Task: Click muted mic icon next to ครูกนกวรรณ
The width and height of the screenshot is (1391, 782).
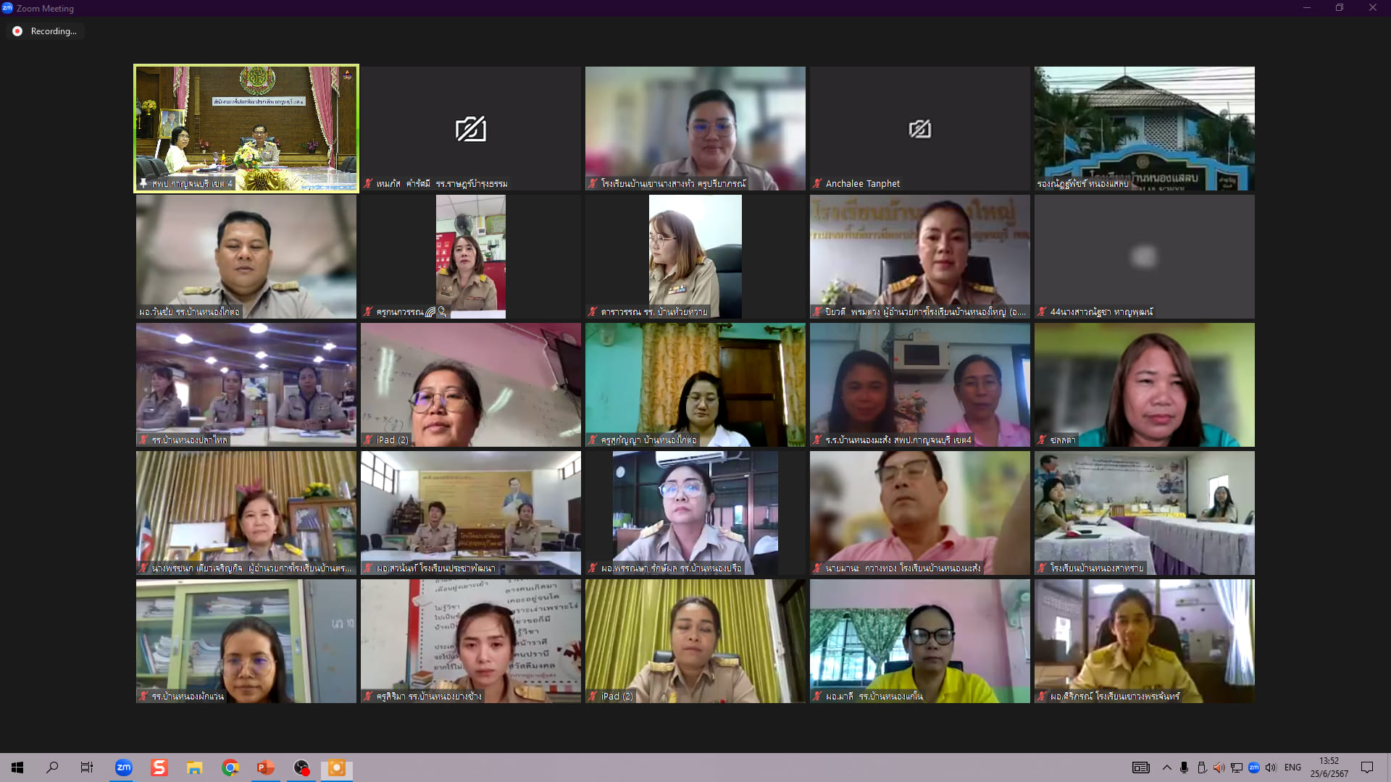Action: 368,312
